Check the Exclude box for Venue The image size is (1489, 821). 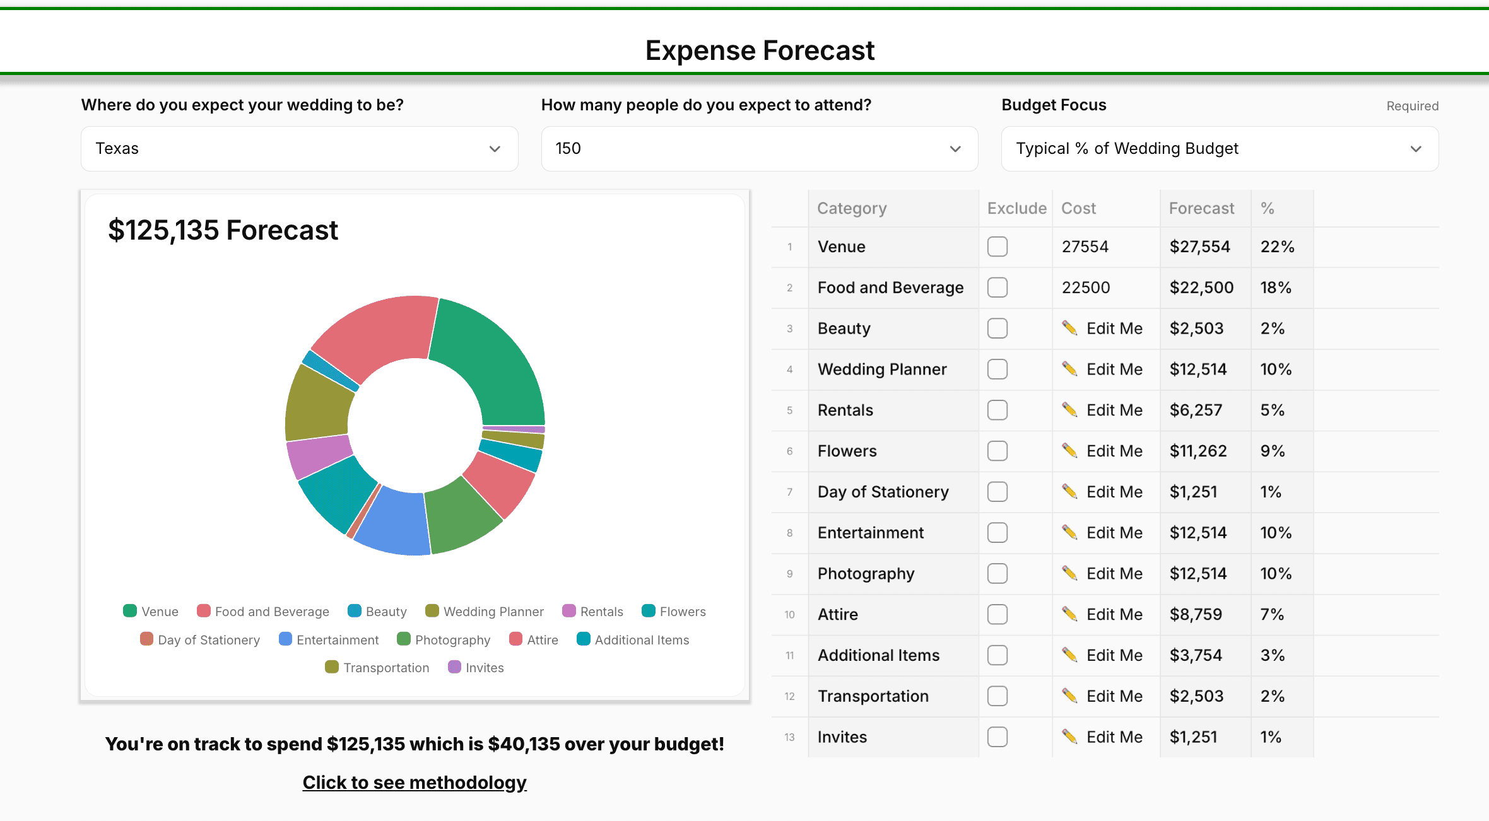click(x=998, y=247)
